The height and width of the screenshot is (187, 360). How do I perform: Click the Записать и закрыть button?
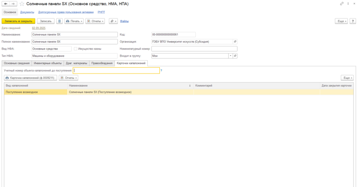[18, 21]
